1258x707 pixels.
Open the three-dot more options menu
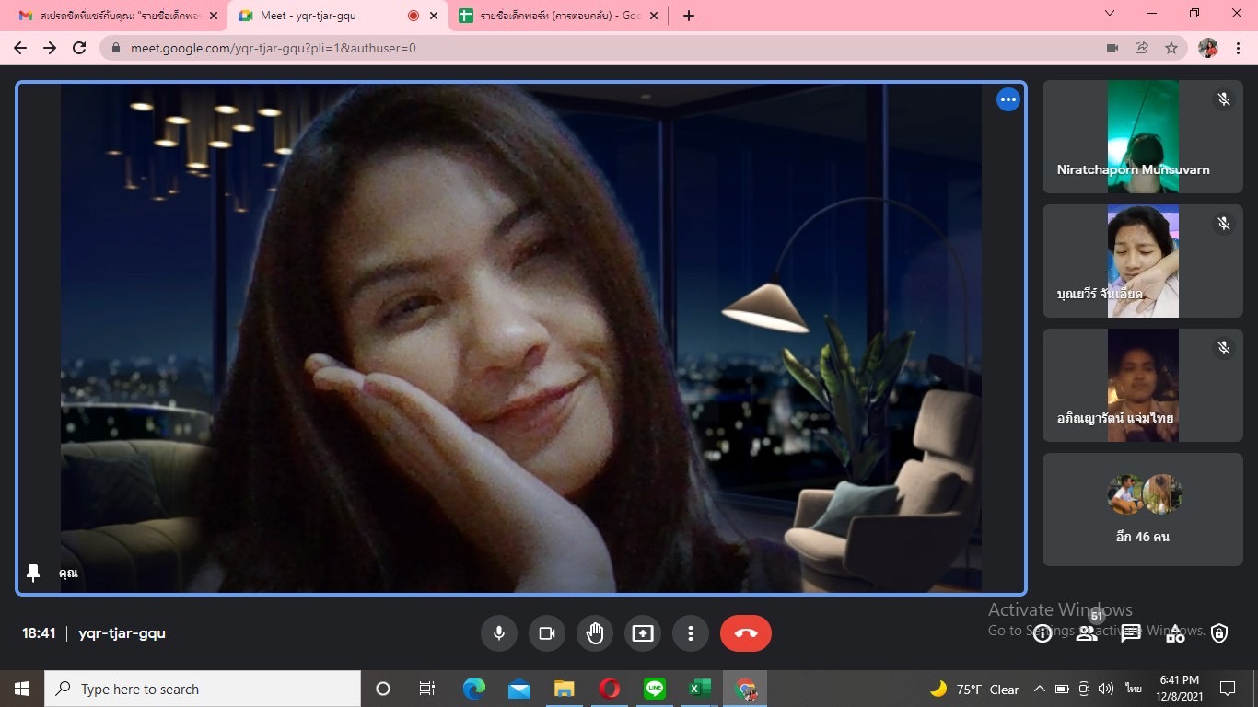point(691,633)
